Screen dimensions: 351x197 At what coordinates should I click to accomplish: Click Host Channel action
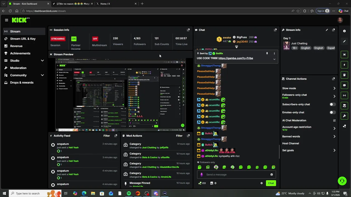pyautogui.click(x=290, y=143)
